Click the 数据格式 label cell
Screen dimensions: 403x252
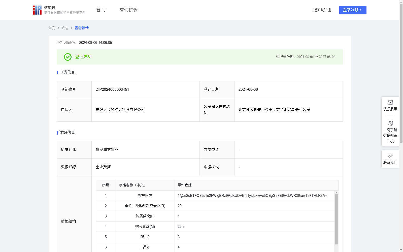tap(217, 167)
